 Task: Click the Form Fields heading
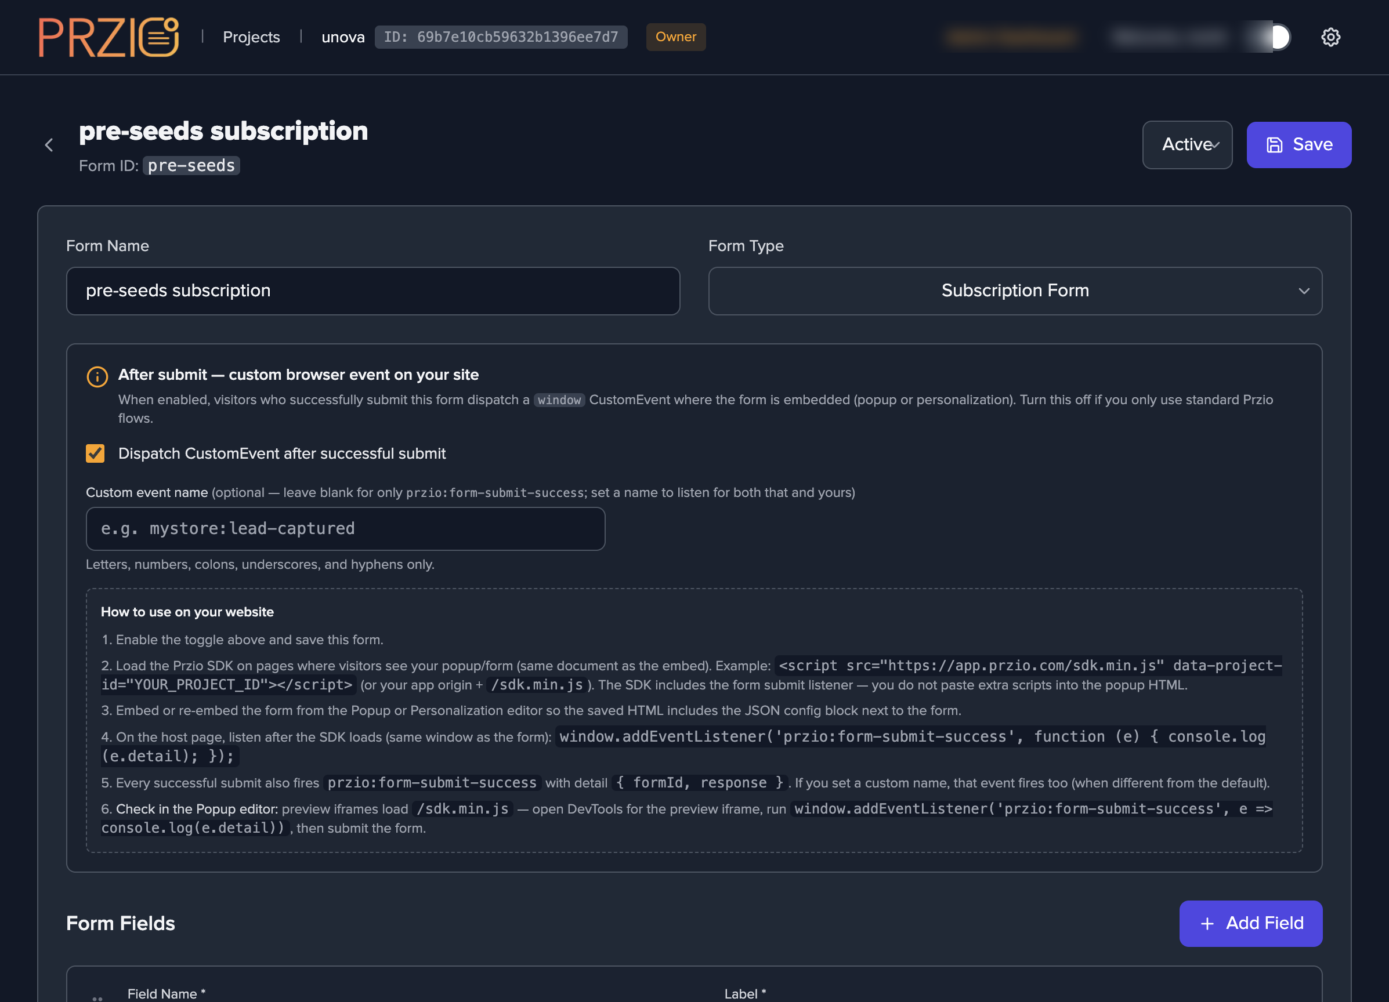121,923
